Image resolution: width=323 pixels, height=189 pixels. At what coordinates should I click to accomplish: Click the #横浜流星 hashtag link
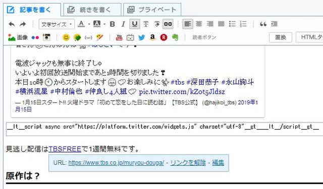pos(31,92)
